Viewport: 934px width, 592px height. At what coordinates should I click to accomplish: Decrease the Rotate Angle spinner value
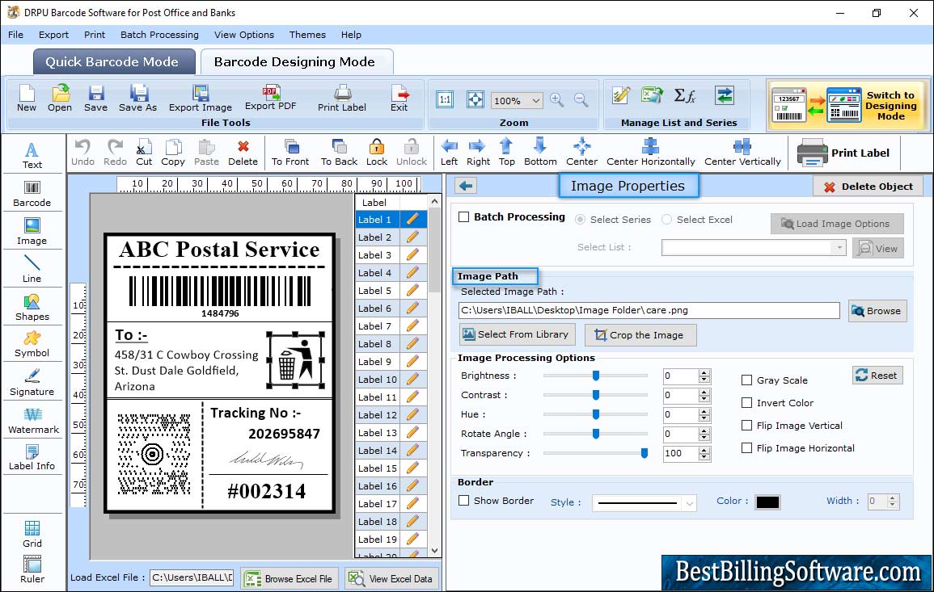coord(704,438)
